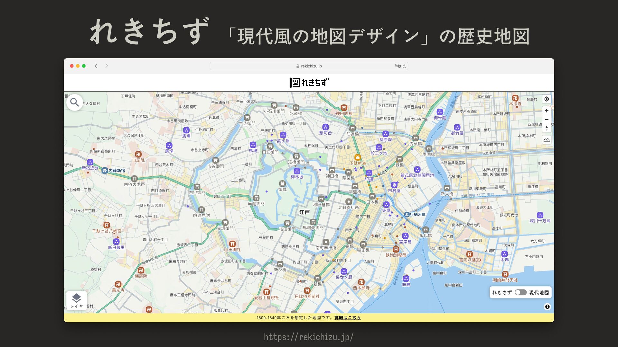Toggle れきちず to 現代地図 switch
The width and height of the screenshot is (618, 347).
[x=520, y=292]
